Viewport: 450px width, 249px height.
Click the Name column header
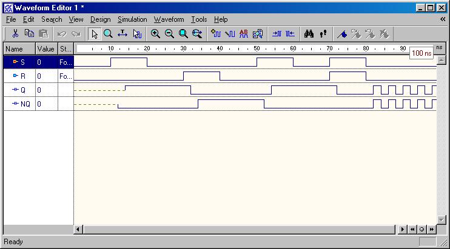pyautogui.click(x=19, y=48)
